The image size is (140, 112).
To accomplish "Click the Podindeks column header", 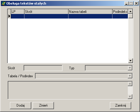I will click(120, 12).
